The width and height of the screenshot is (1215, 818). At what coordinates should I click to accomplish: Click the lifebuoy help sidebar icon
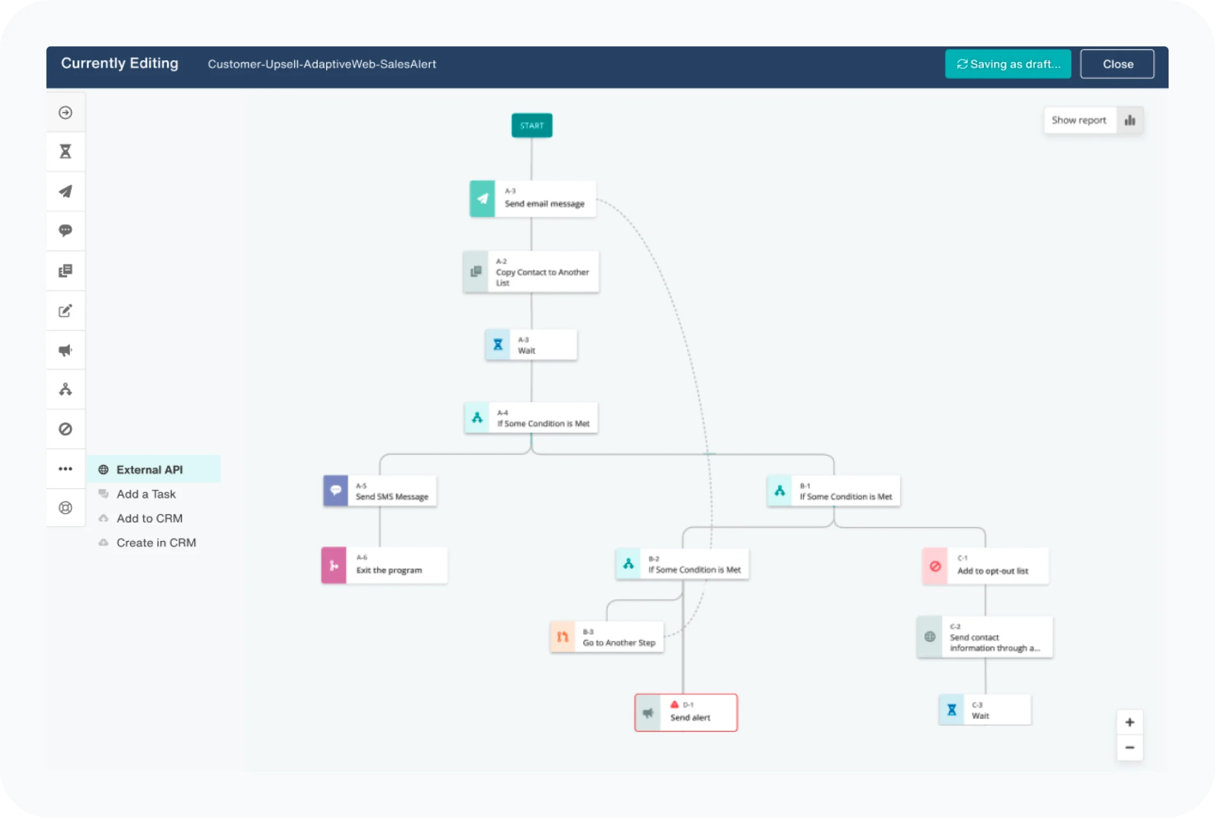[x=65, y=508]
